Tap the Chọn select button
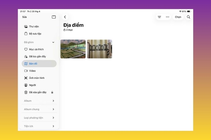This screenshot has height=140, width=211. point(178,17)
